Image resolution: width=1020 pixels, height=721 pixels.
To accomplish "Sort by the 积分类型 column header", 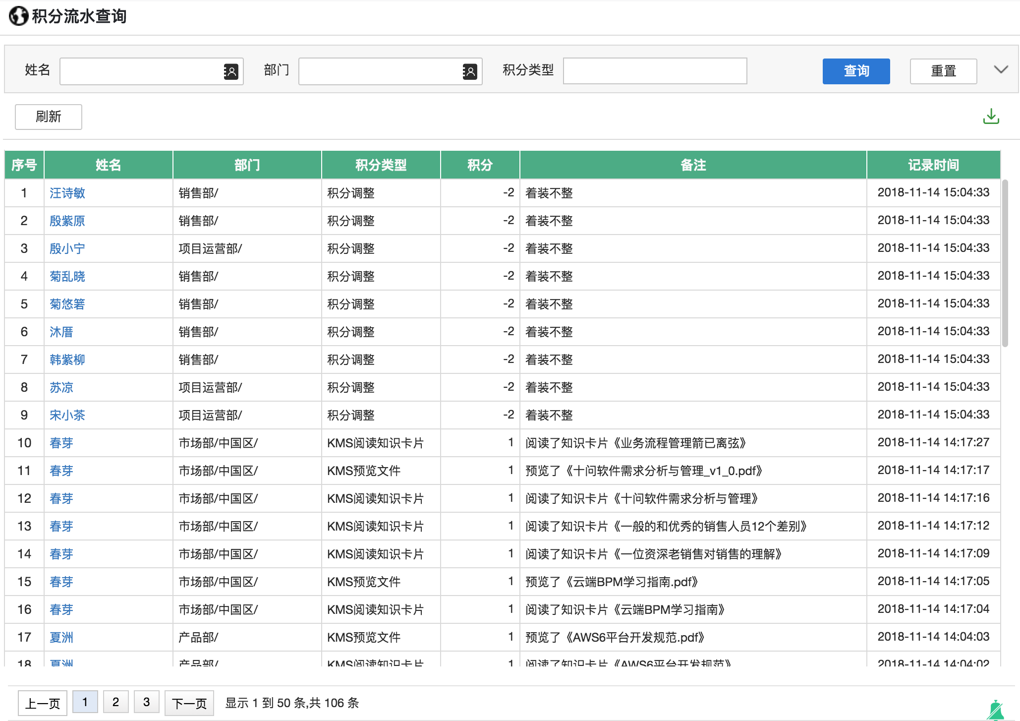I will (x=381, y=165).
